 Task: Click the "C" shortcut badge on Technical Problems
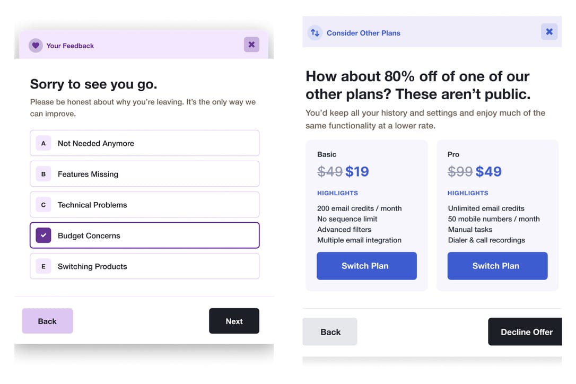coord(43,204)
